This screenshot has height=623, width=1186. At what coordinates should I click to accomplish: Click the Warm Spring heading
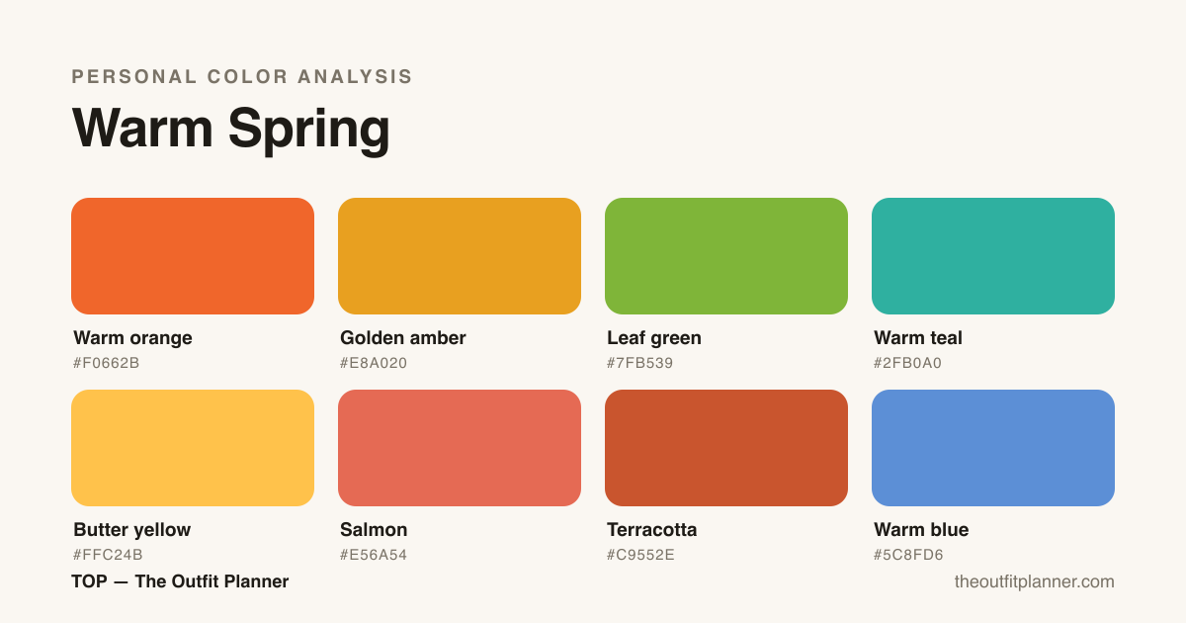(x=231, y=130)
